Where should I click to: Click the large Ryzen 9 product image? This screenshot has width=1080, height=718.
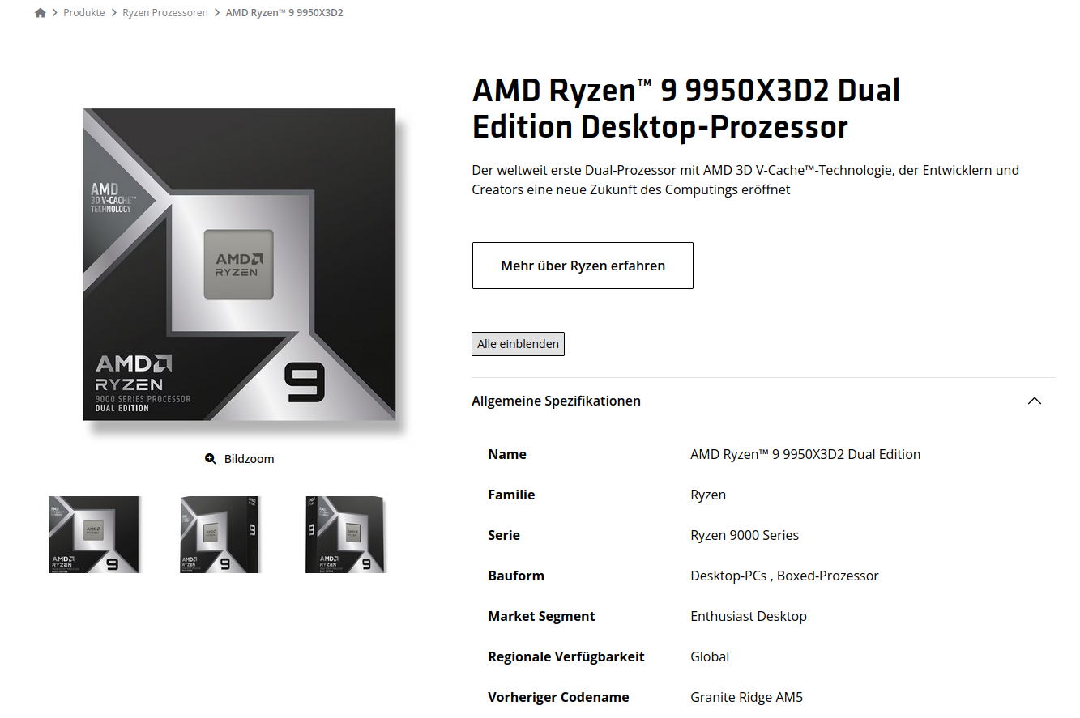(x=240, y=265)
